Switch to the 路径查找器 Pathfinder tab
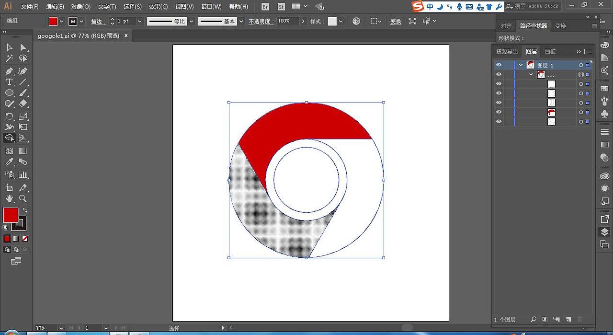 533,26
